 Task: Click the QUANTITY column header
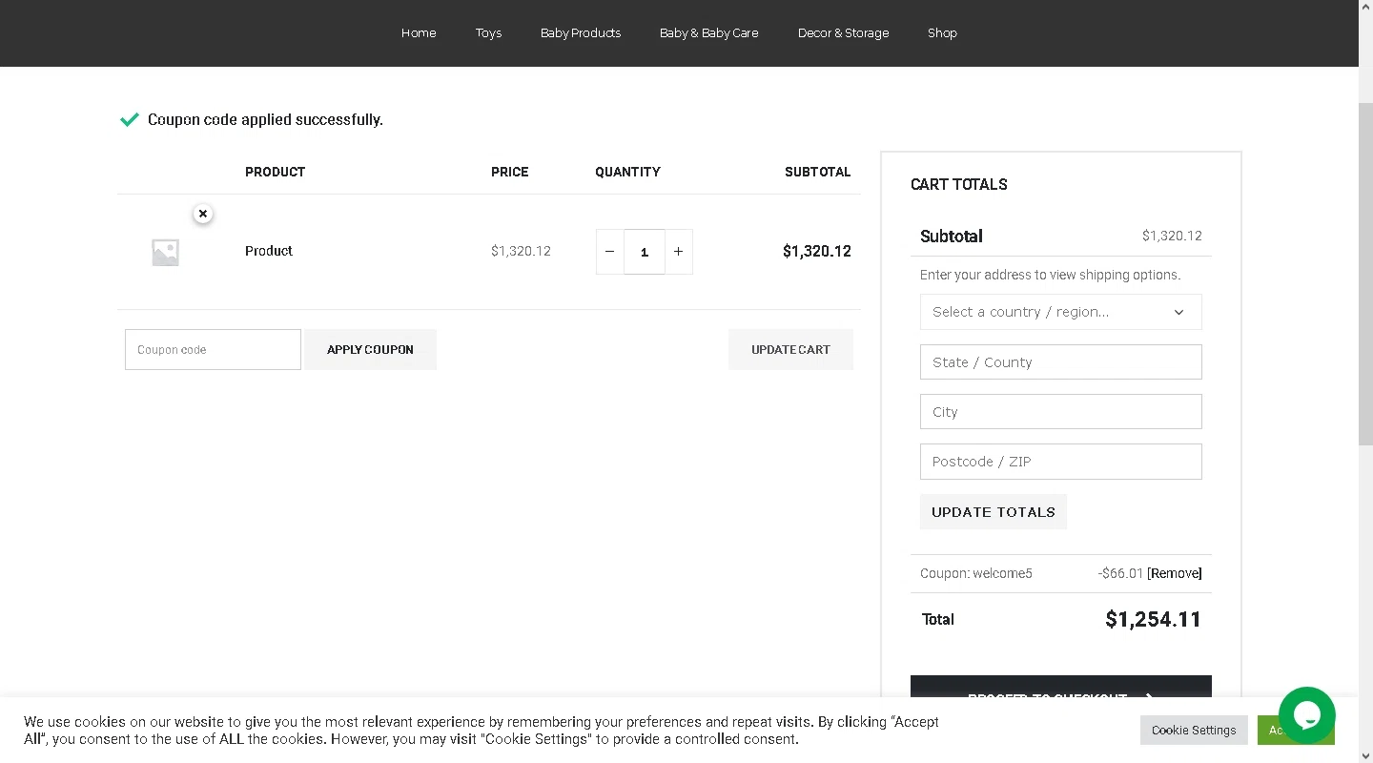[627, 172]
